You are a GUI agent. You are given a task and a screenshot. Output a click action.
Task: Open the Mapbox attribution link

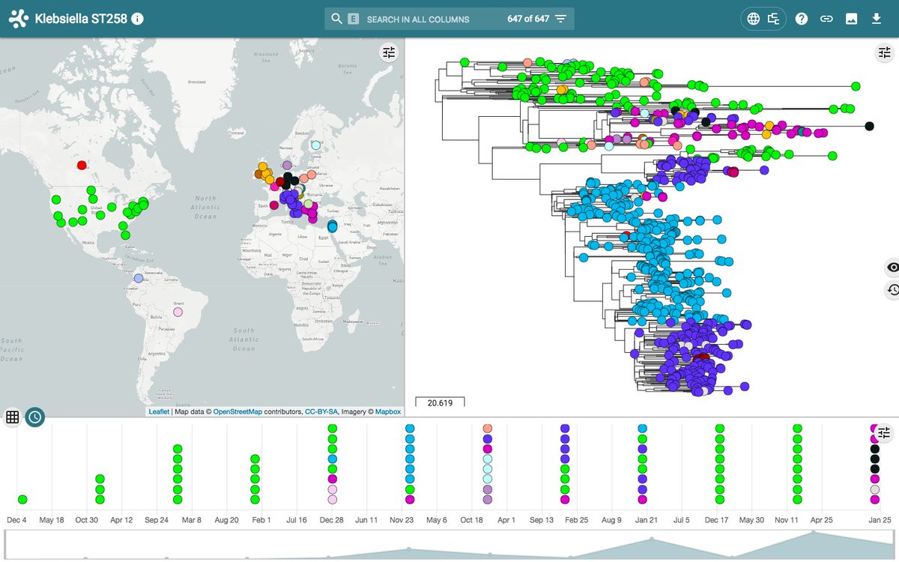pyautogui.click(x=388, y=411)
